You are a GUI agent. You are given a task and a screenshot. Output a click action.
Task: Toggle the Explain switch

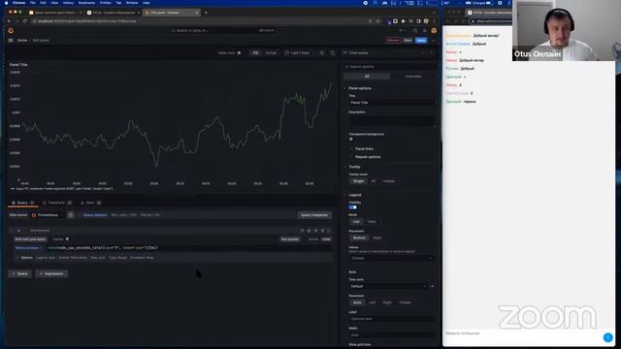tap(67, 239)
